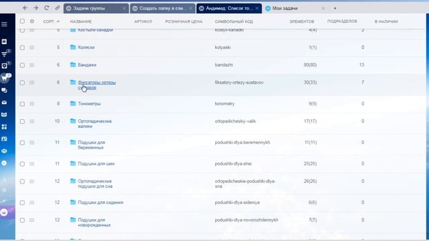
Task: Click folder icon of Коляски row
Action: [73, 47]
